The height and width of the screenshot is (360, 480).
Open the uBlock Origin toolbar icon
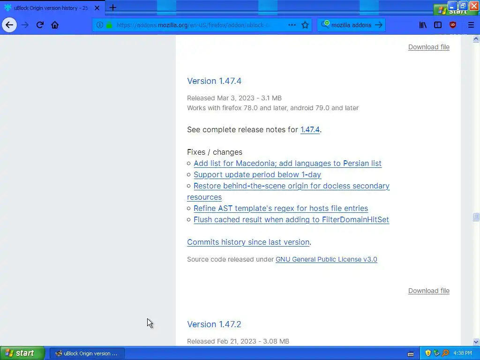coord(453,25)
